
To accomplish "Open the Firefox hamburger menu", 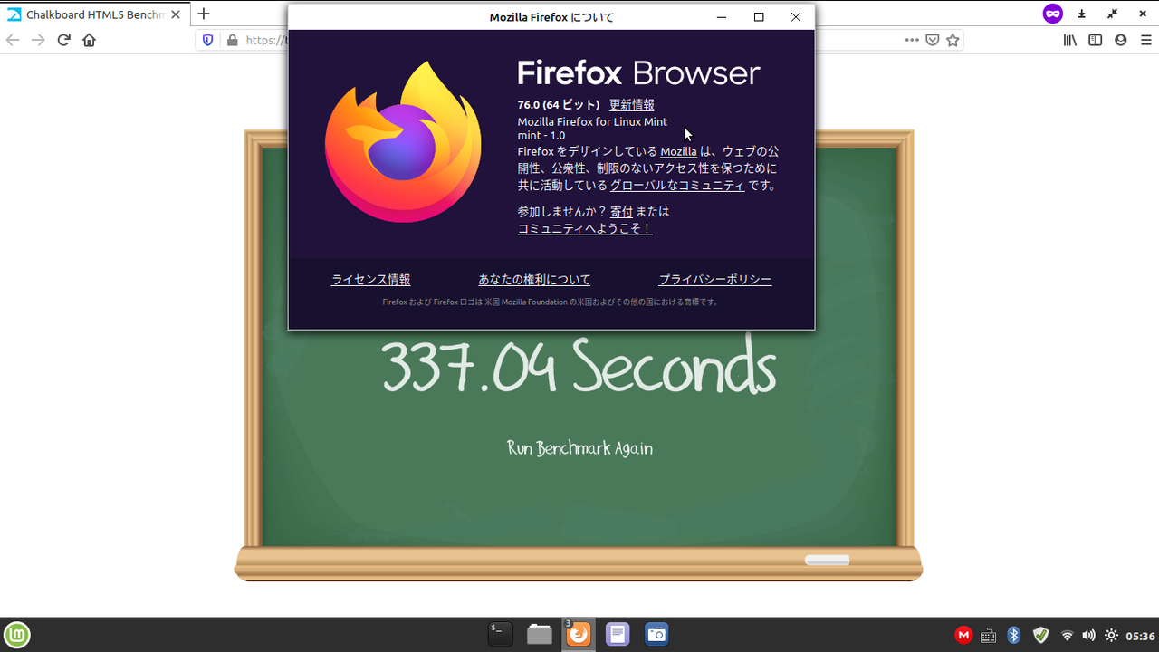I will click(x=1146, y=40).
